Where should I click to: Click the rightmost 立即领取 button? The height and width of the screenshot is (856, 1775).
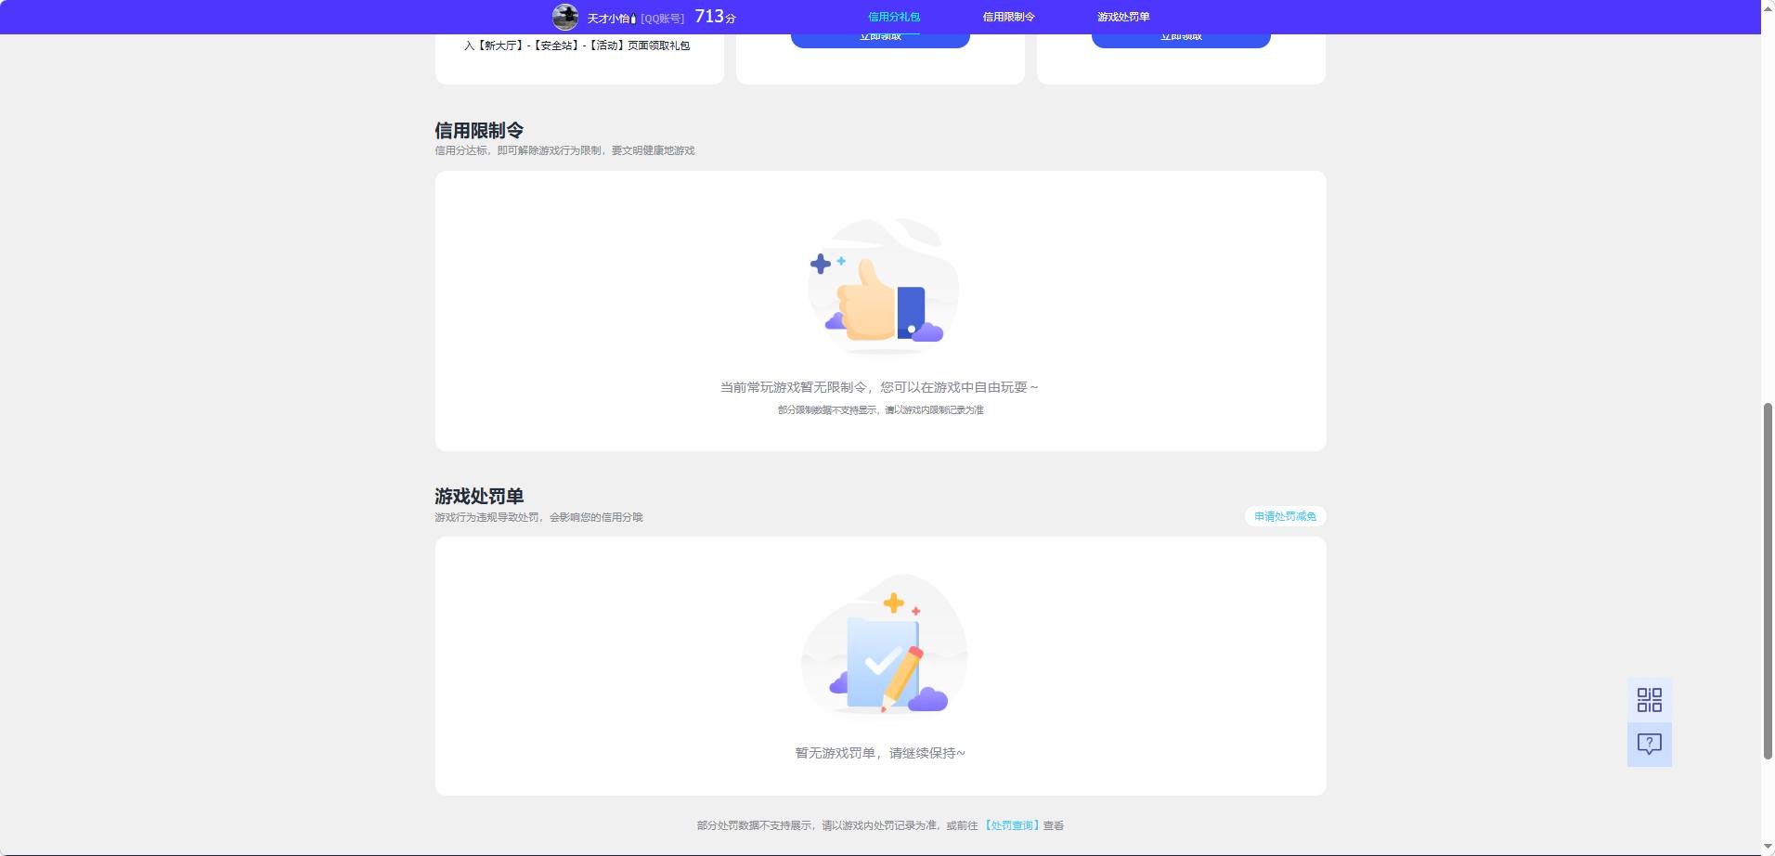point(1180,35)
